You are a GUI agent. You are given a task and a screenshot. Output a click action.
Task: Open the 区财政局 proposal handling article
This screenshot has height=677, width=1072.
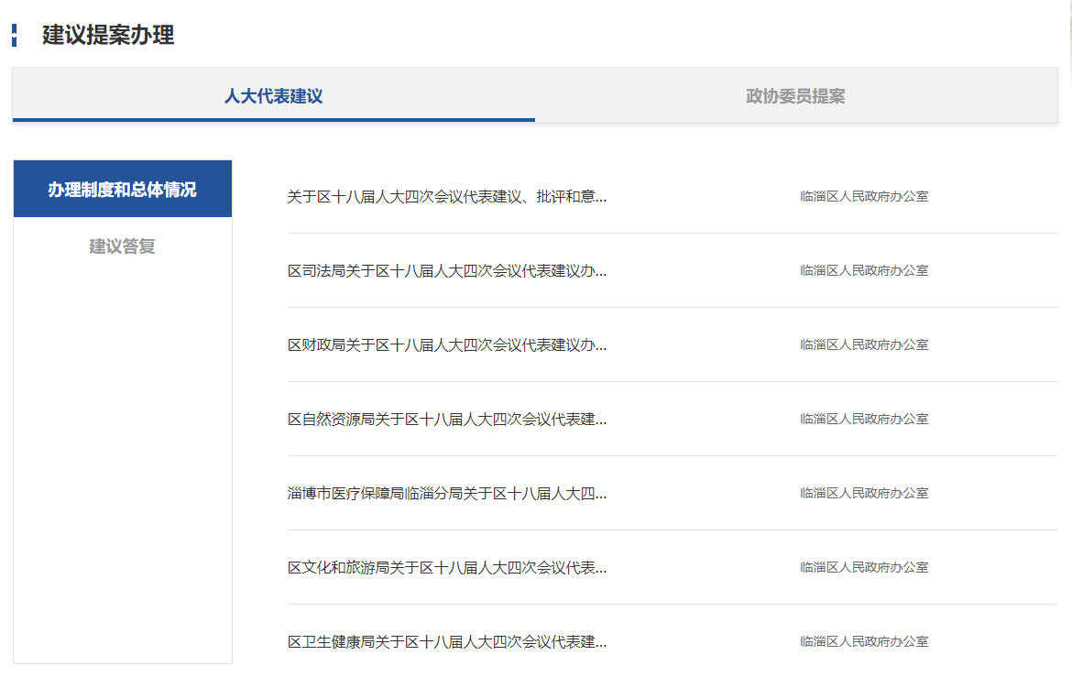[x=446, y=344]
